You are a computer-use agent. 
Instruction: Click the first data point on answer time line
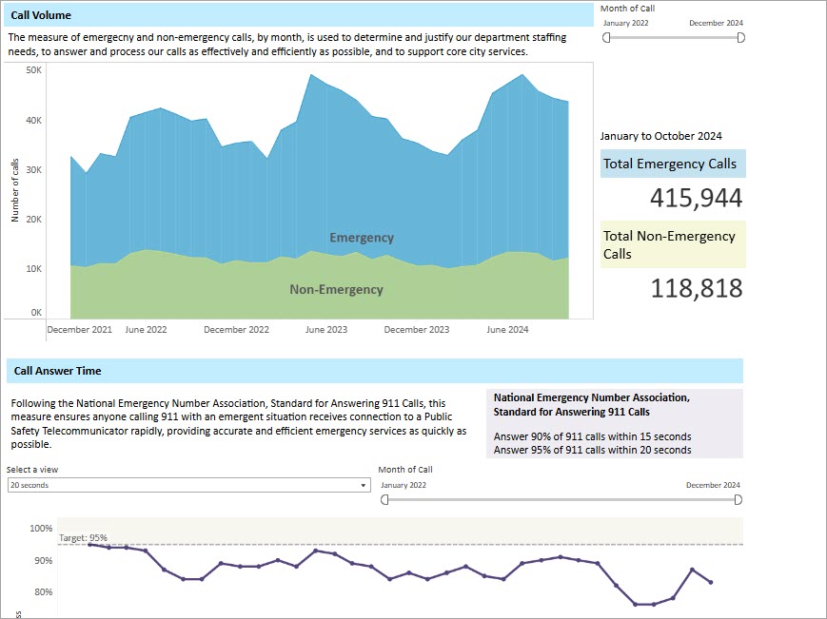pos(89,544)
